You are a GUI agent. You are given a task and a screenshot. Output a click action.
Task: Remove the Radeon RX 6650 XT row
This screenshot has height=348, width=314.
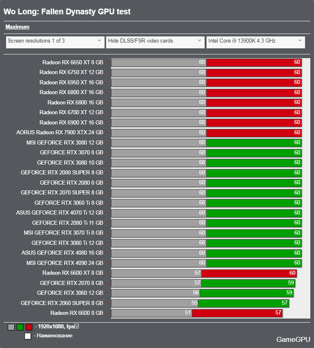coord(107,63)
